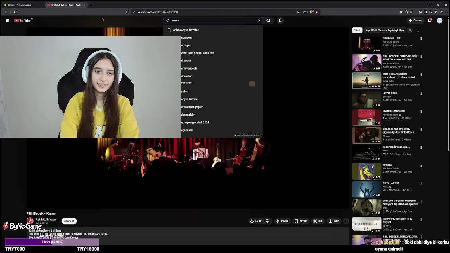The height and width of the screenshot is (253, 450).
Task: Open the Brave wallet icon
Action: coord(430,12)
